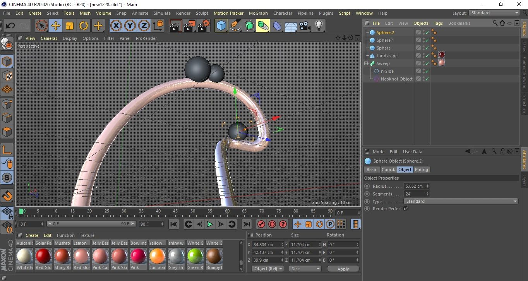528x281 pixels.
Task: Switch to Polygons mode
Action: coord(7,132)
